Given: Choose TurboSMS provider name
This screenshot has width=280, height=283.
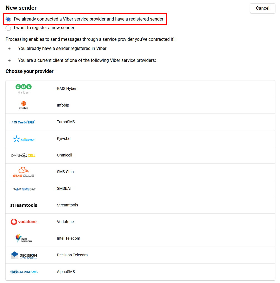Looking at the screenshot, I should (x=66, y=122).
